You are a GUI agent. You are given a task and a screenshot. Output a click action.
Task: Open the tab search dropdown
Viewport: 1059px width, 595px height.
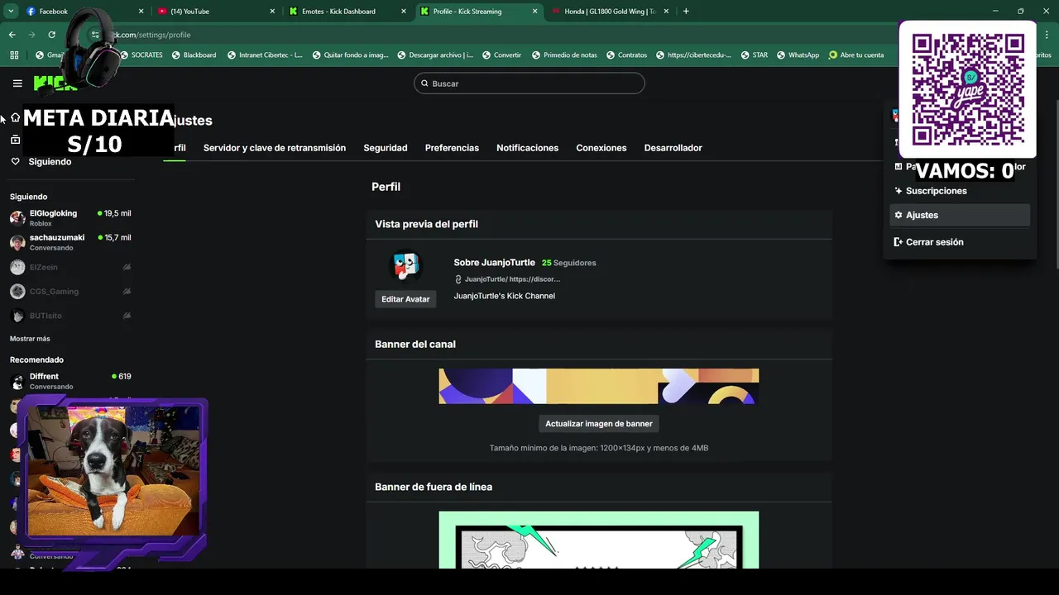(11, 12)
